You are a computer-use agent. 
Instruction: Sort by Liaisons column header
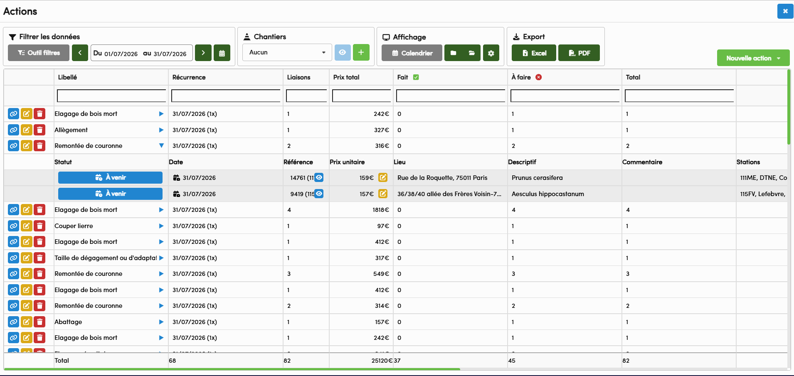[x=298, y=77]
